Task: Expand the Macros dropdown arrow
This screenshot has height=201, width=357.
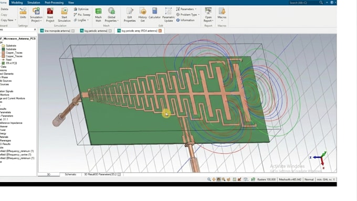Action: (x=222, y=21)
